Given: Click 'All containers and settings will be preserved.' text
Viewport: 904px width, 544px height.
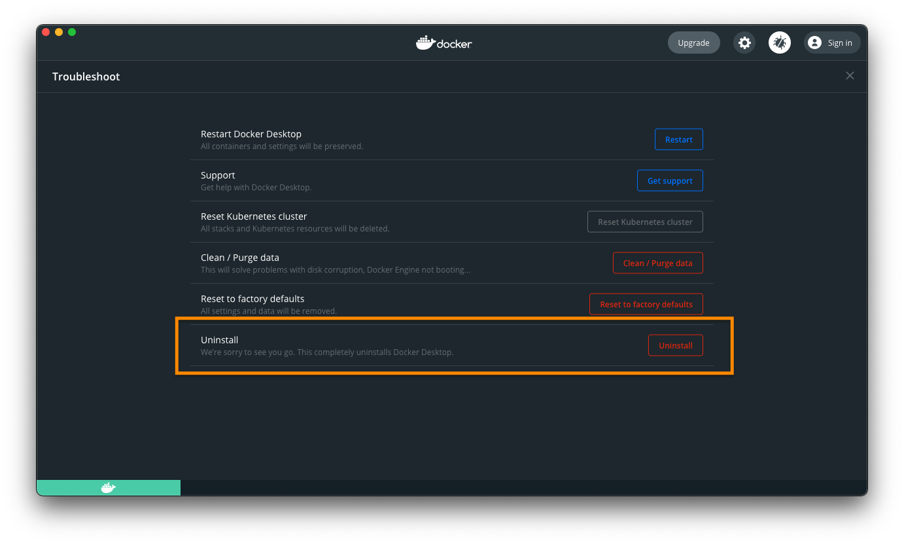Looking at the screenshot, I should [282, 146].
